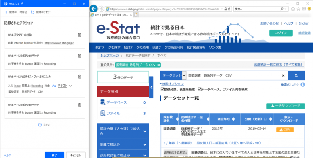The width and height of the screenshot is (313, 158).
Task: Toggle データベース、ファイル内を検索 checkbox
Action: coord(200,89)
